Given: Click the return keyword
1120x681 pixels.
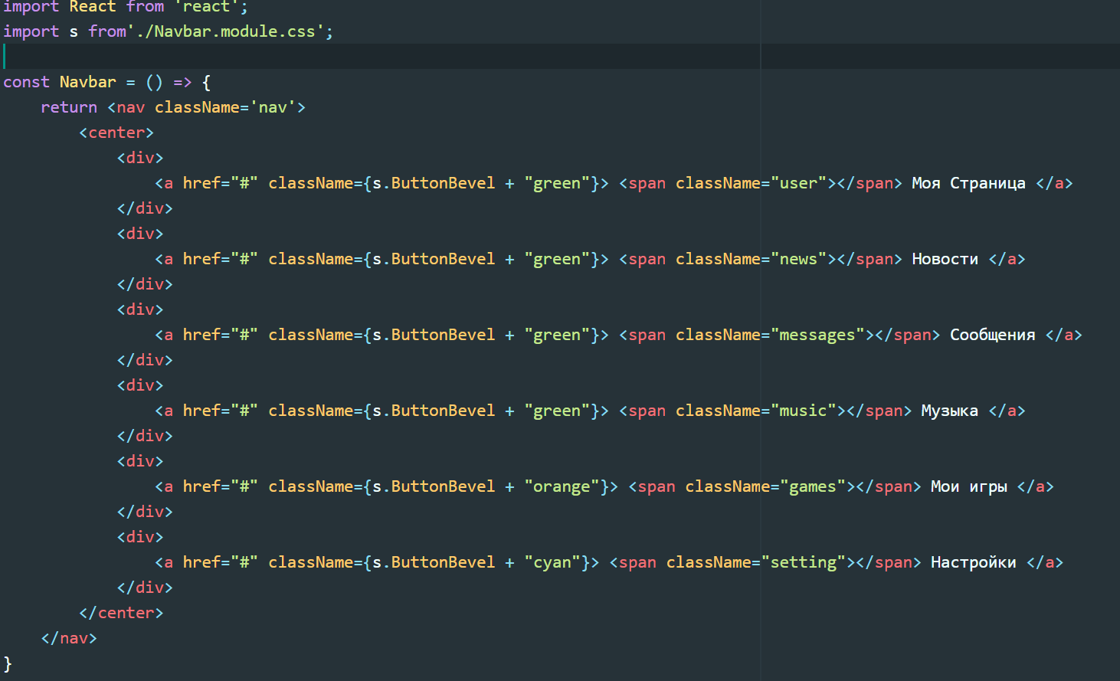Looking at the screenshot, I should pyautogui.click(x=69, y=107).
